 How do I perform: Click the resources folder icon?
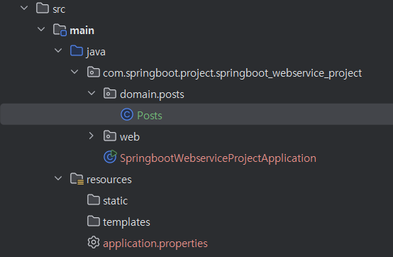(x=77, y=179)
